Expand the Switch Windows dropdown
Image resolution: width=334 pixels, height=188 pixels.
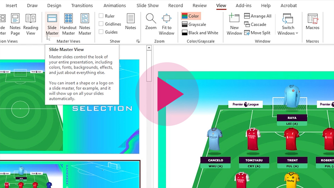coord(288,24)
